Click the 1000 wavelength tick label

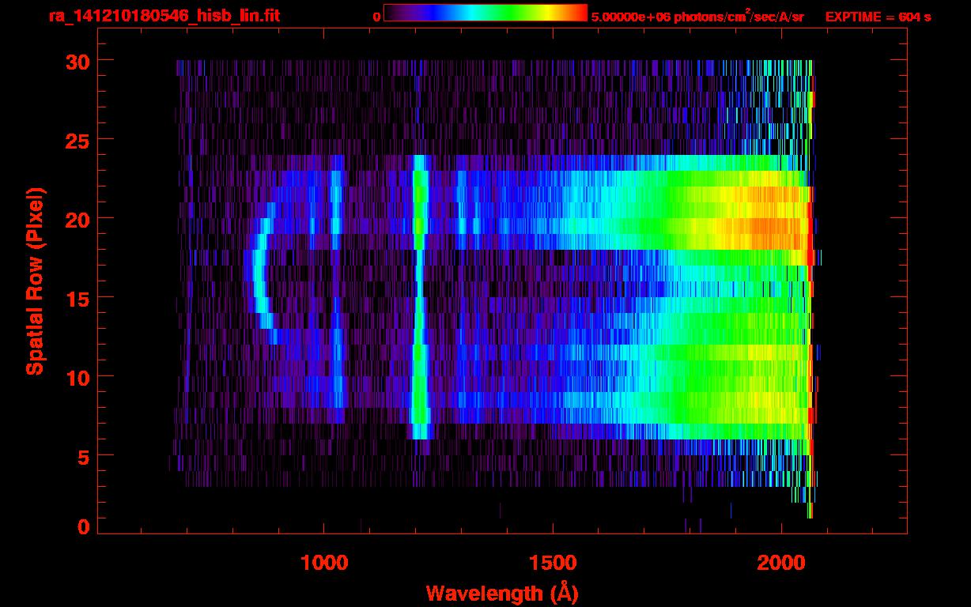pyautogui.click(x=324, y=564)
